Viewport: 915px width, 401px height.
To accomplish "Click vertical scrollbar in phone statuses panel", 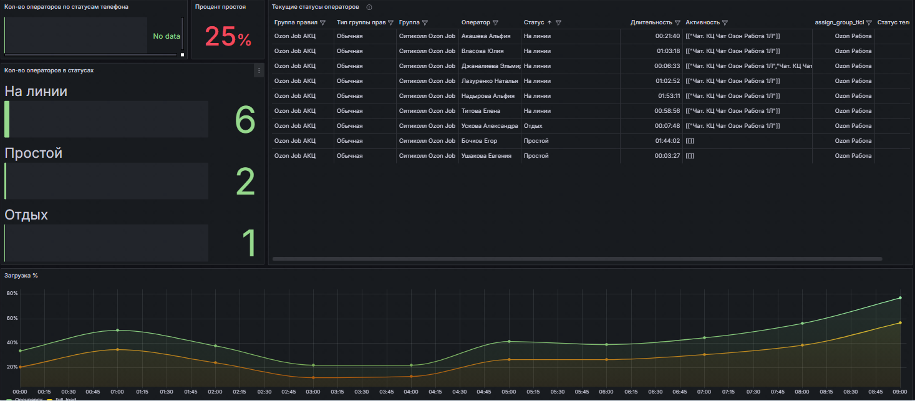I will (x=182, y=34).
